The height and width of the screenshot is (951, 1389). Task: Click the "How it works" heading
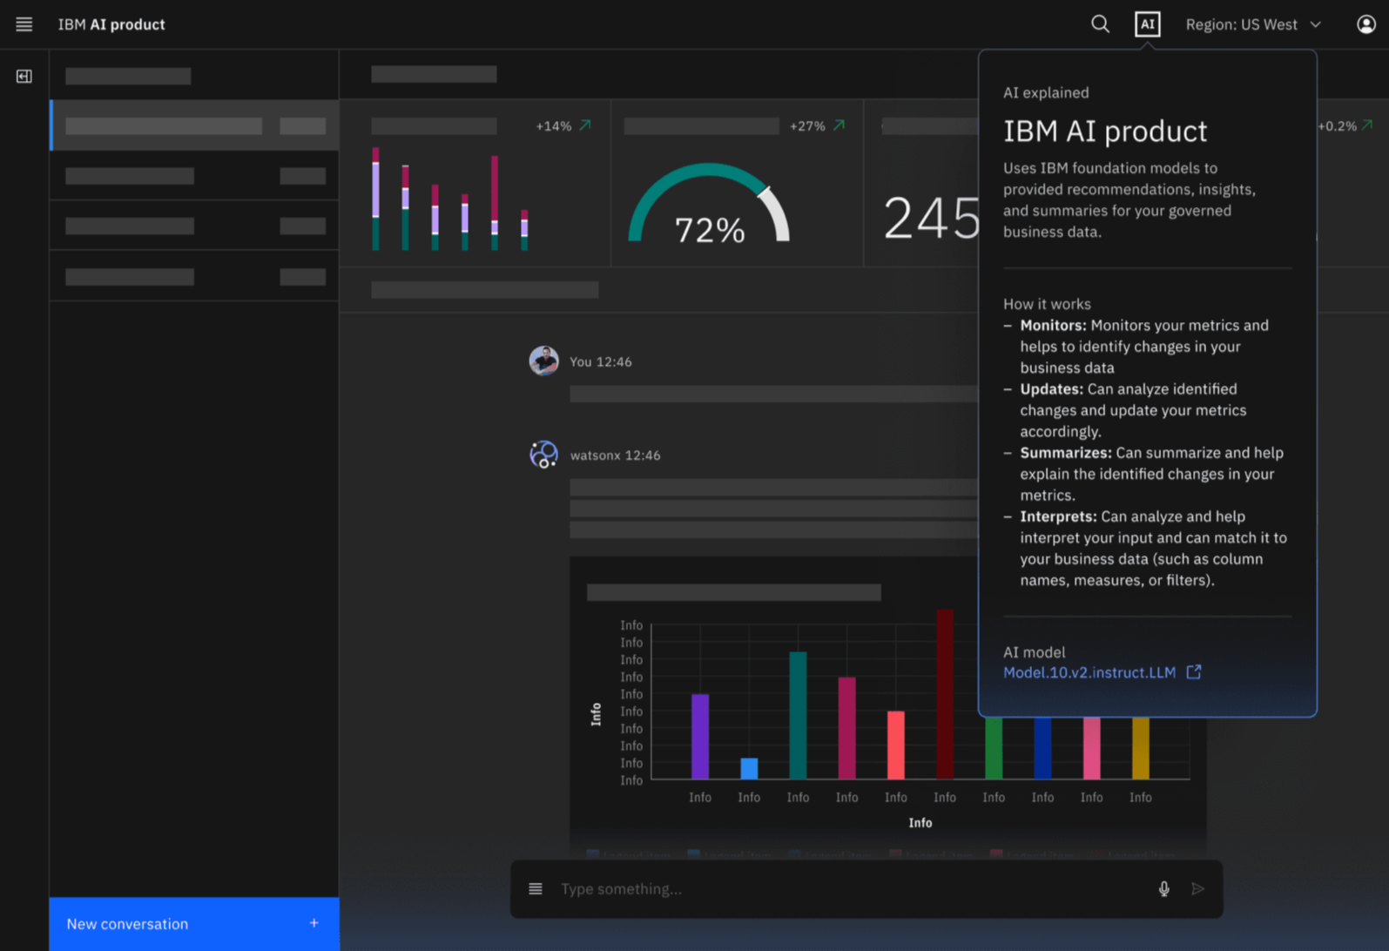coord(1047,304)
